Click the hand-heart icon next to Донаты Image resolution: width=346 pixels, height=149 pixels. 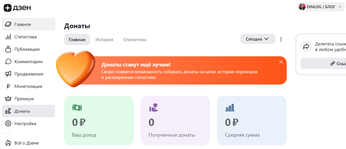pyautogui.click(x=8, y=111)
